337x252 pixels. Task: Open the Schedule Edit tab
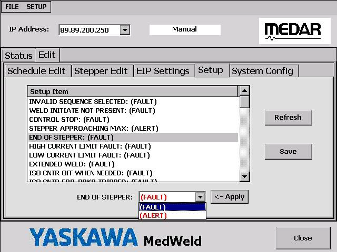pyautogui.click(x=37, y=71)
